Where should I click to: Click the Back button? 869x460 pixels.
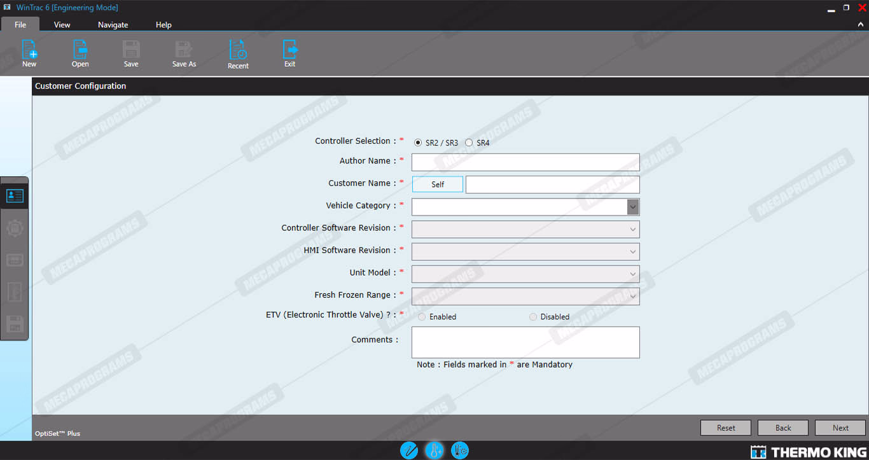pos(783,428)
